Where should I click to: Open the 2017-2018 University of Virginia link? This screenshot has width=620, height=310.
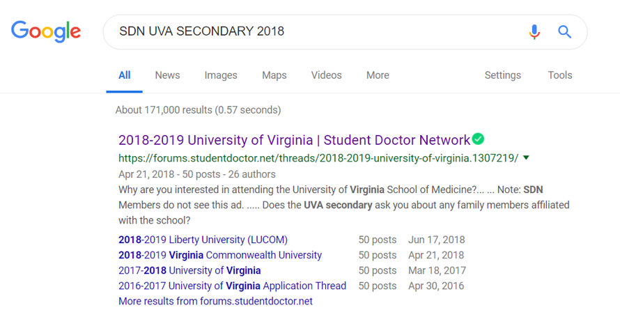tap(189, 270)
